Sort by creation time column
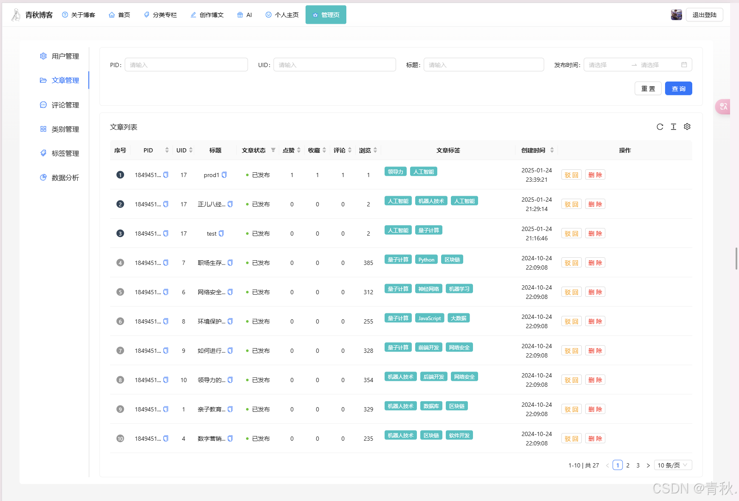This screenshot has width=739, height=501. [x=552, y=150]
